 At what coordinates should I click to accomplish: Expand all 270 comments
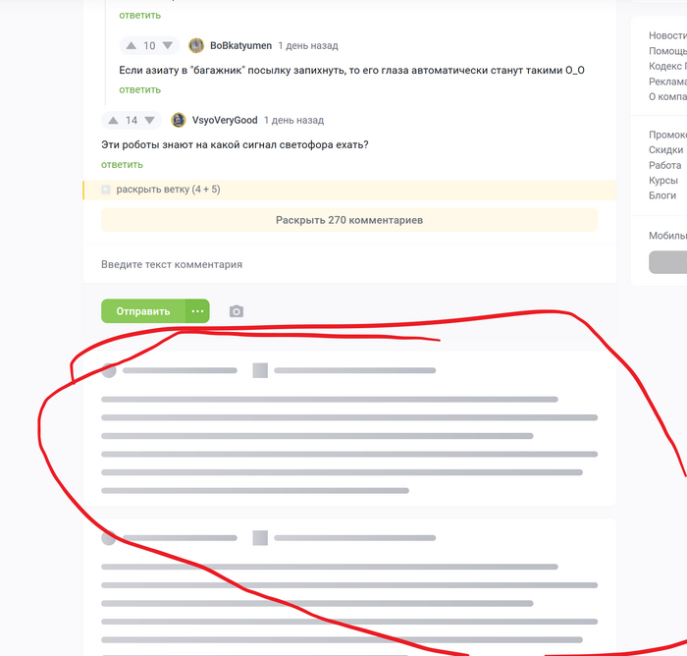click(x=349, y=220)
